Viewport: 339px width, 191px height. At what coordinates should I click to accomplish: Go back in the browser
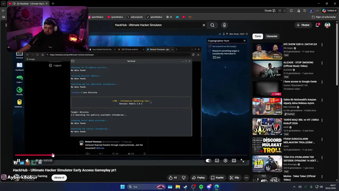click(3, 11)
